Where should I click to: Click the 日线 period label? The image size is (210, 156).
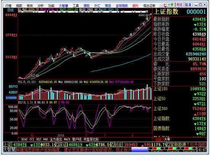10,10
